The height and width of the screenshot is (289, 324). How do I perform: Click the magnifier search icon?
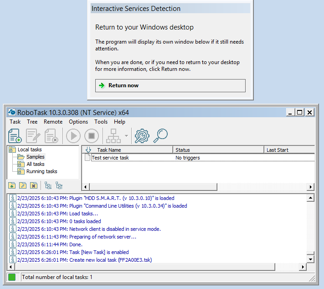[x=160, y=136]
